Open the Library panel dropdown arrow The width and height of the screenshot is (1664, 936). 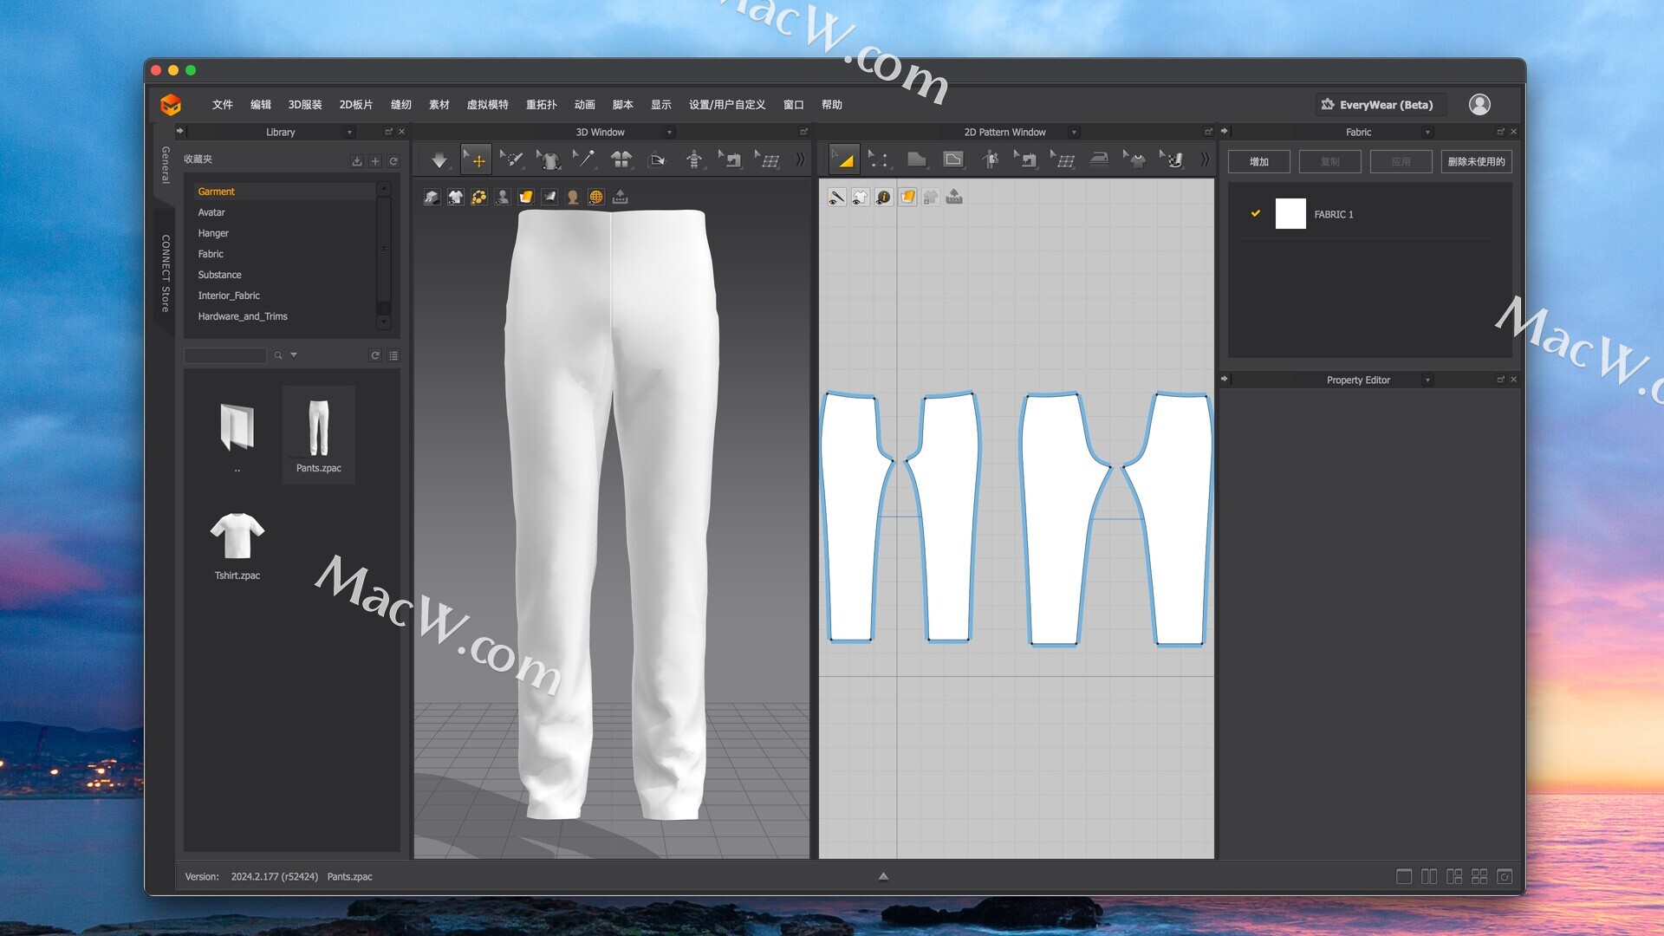(x=349, y=133)
